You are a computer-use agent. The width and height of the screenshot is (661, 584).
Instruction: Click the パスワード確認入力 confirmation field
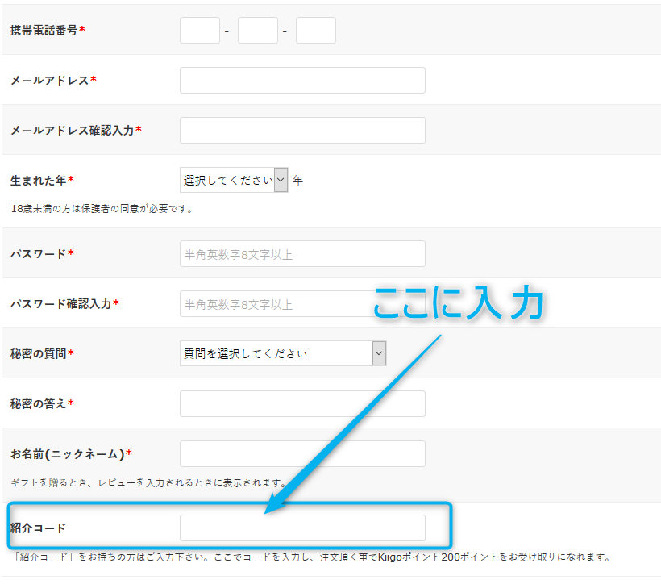(x=302, y=303)
